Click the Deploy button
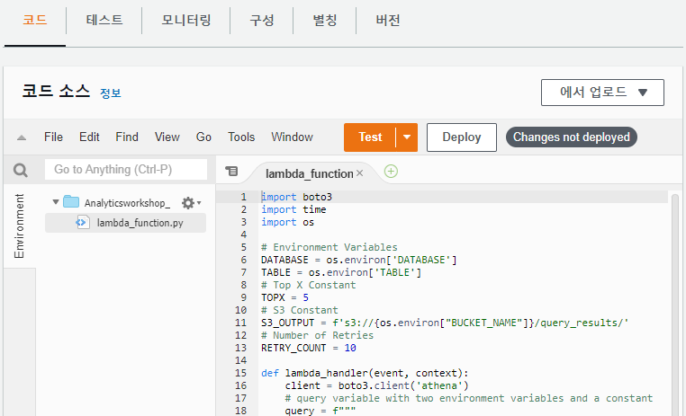 [x=462, y=137]
